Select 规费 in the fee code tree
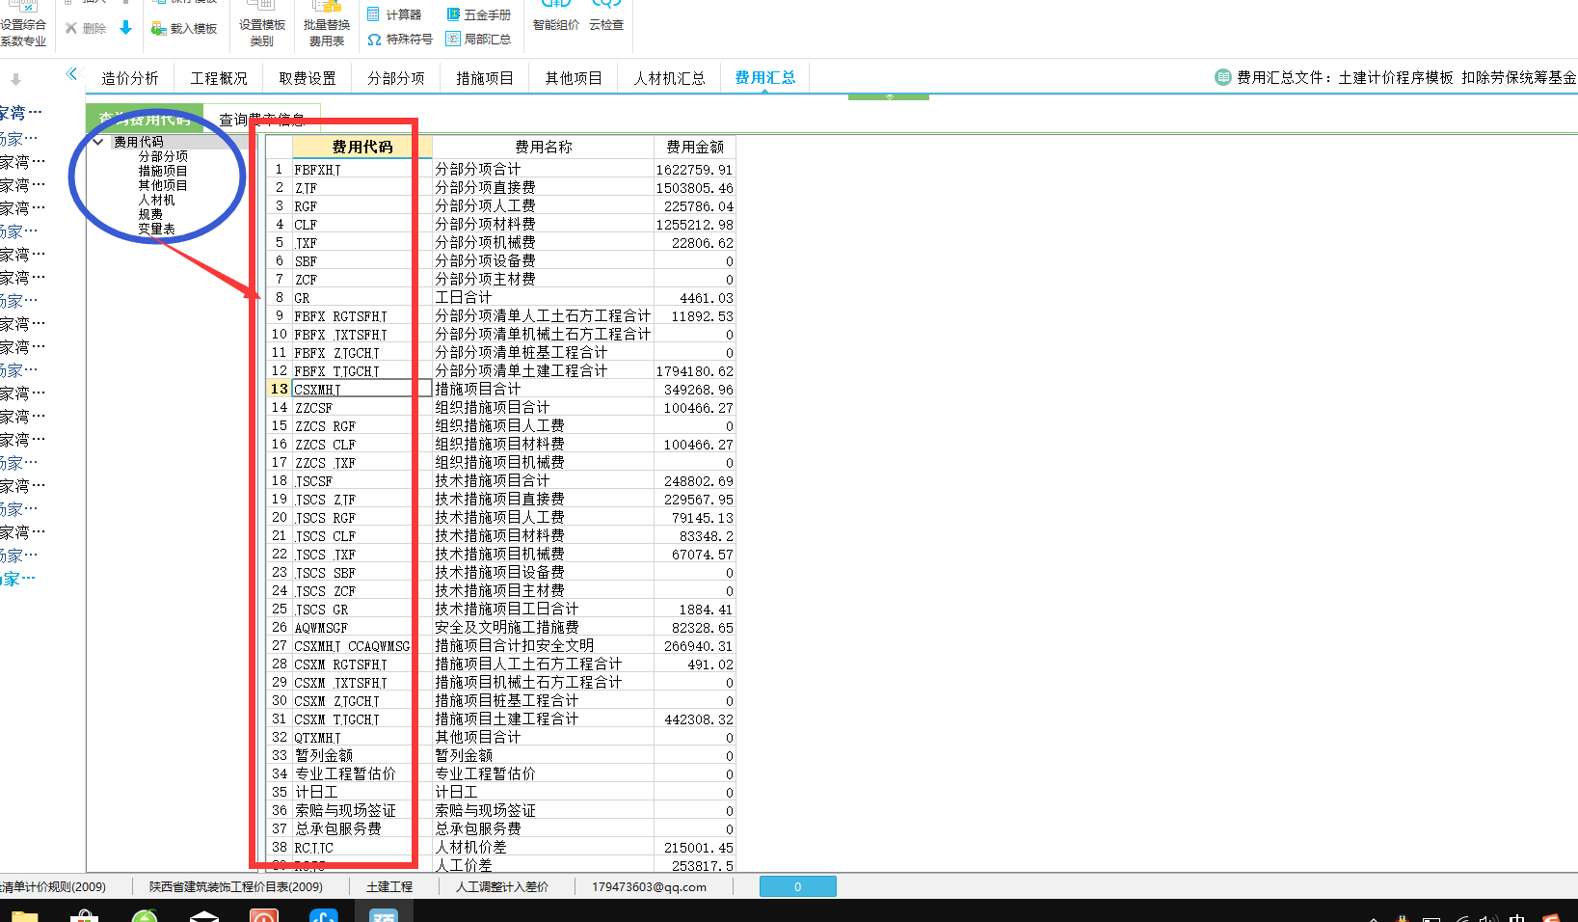The width and height of the screenshot is (1578, 922). (x=150, y=214)
